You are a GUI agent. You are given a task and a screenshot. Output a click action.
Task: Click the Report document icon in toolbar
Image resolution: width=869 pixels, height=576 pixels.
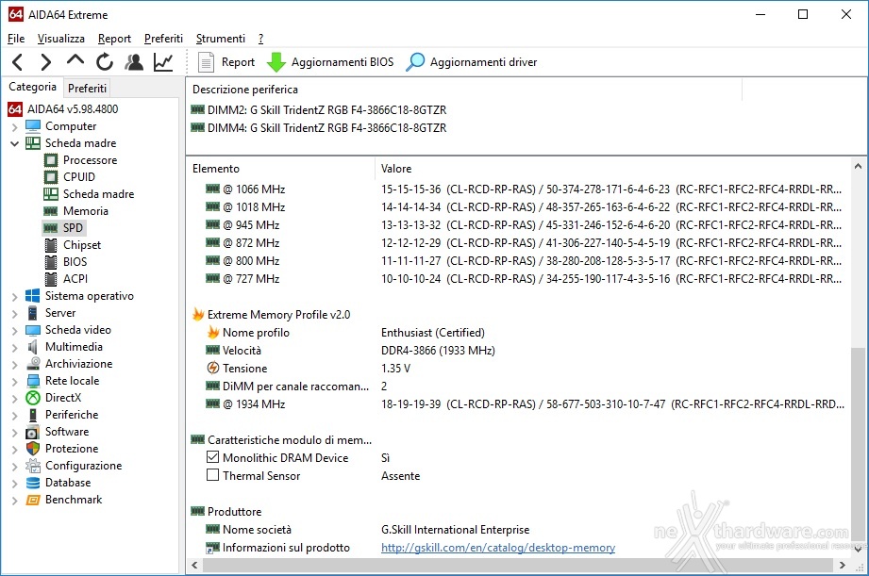tap(207, 62)
